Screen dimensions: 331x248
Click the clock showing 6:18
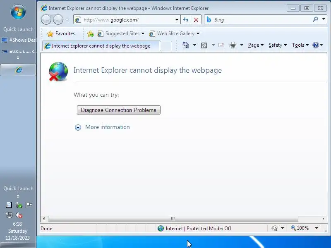pyautogui.click(x=17, y=224)
